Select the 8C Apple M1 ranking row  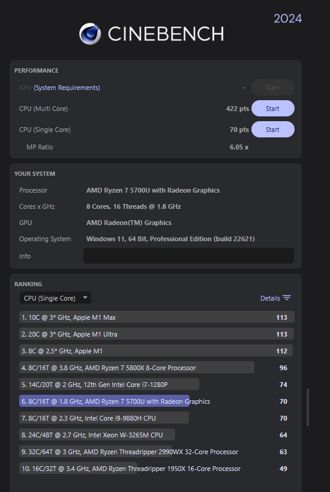(x=156, y=350)
